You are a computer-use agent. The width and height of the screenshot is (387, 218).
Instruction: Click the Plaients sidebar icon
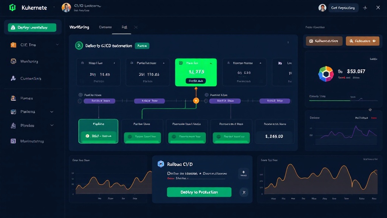click(x=13, y=112)
